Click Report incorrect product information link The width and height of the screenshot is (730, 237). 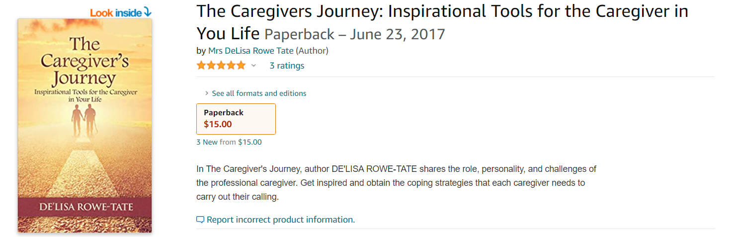pos(281,220)
